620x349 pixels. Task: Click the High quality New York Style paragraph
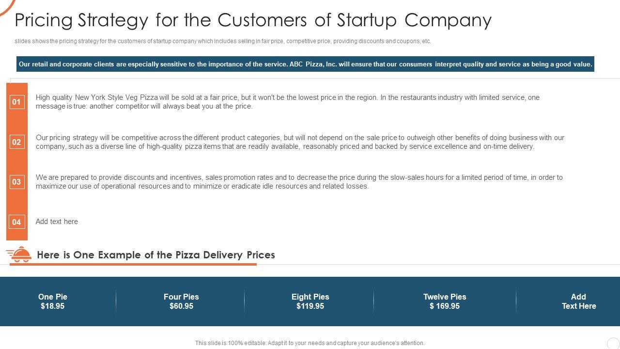(287, 102)
